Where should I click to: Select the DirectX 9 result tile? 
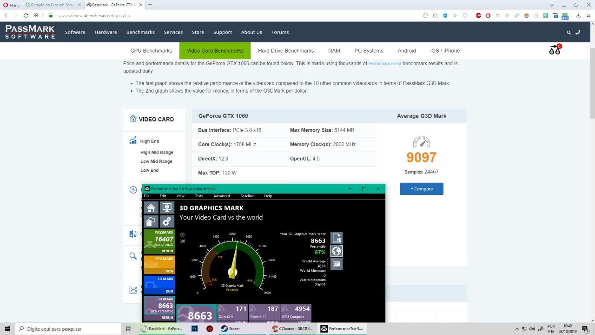(232, 313)
